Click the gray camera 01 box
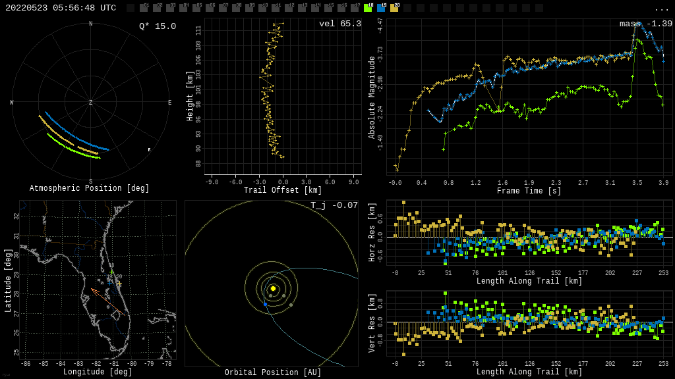675x379 pixels. coord(144,8)
